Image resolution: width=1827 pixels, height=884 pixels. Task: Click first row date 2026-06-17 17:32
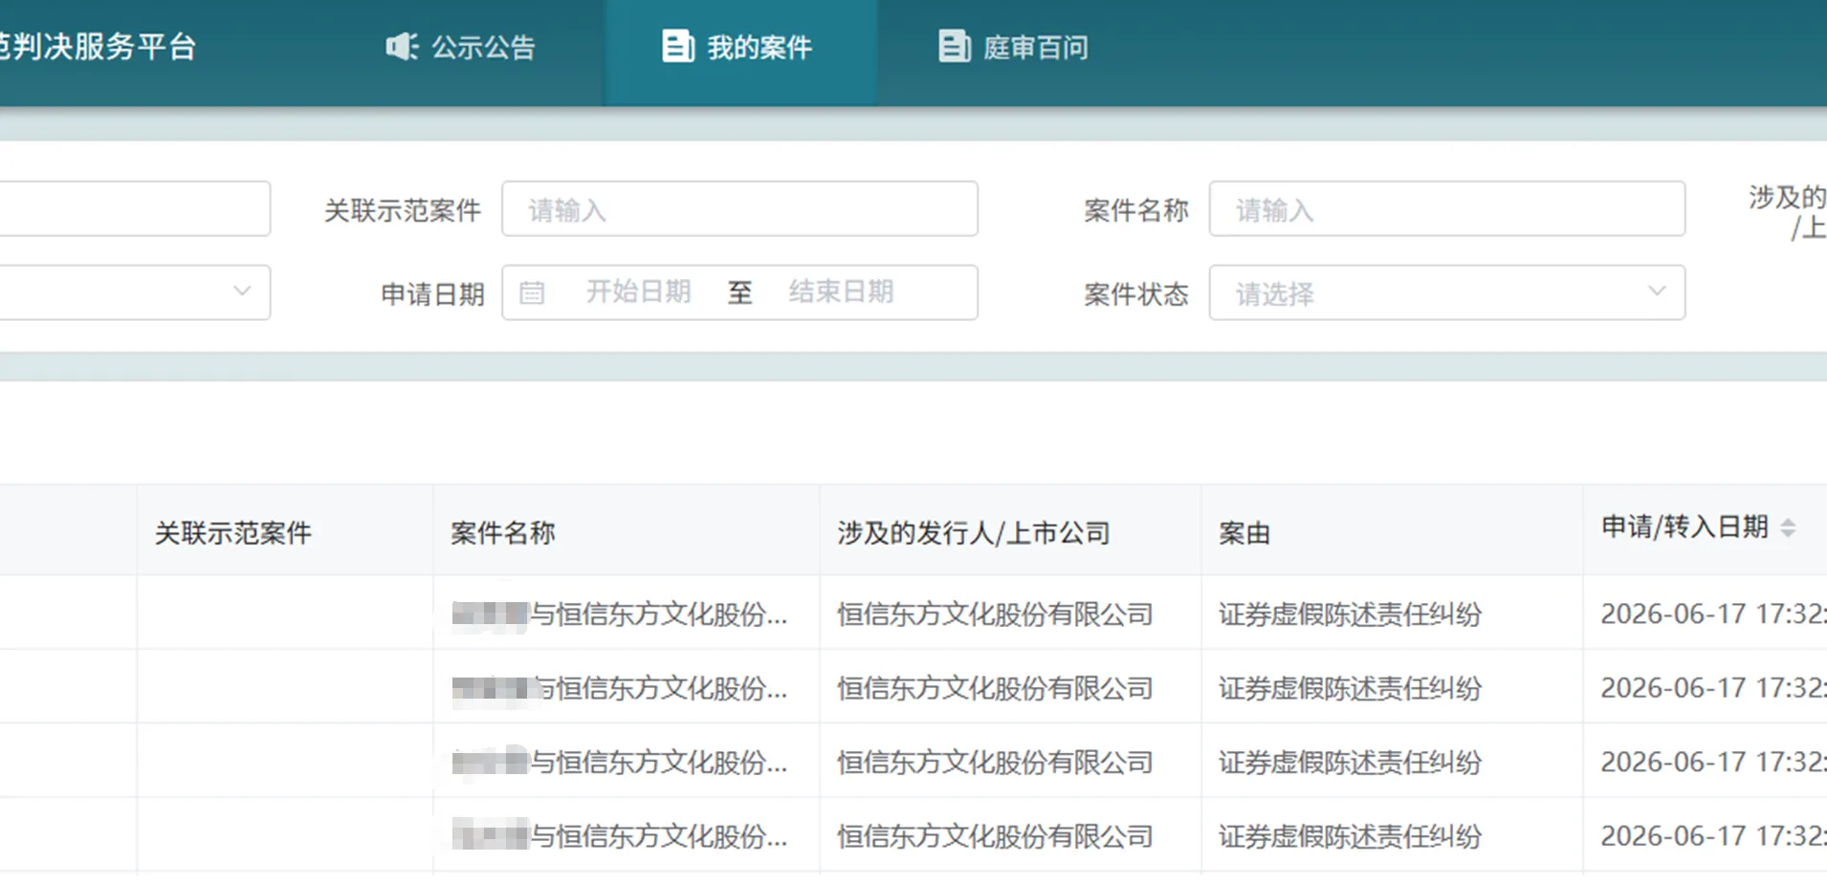(x=1713, y=614)
